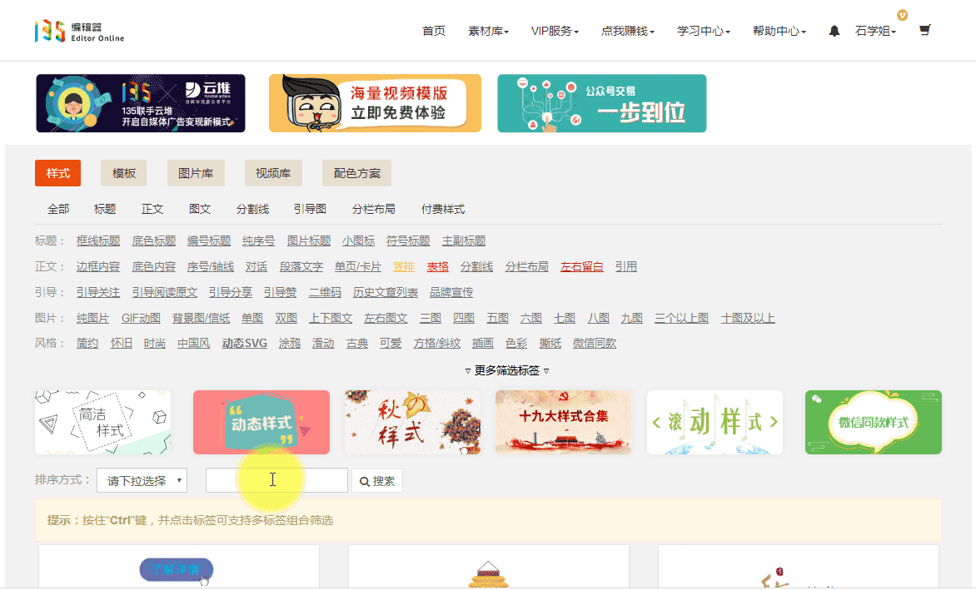Open the 公众号交易 一步到位 banner
Viewport: 976px width, 590px height.
(x=602, y=103)
